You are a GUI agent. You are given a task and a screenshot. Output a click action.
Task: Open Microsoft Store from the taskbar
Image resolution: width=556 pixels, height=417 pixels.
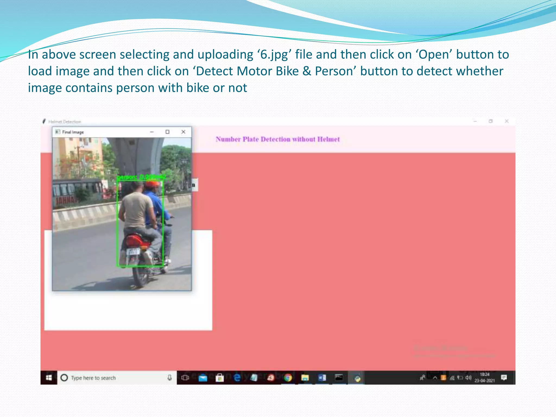click(220, 378)
